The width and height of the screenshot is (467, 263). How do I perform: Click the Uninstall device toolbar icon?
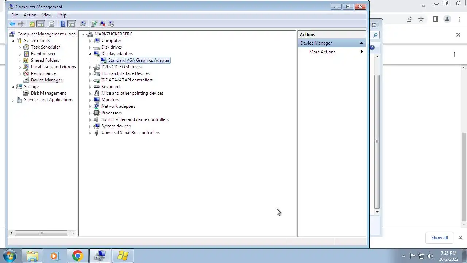click(103, 24)
